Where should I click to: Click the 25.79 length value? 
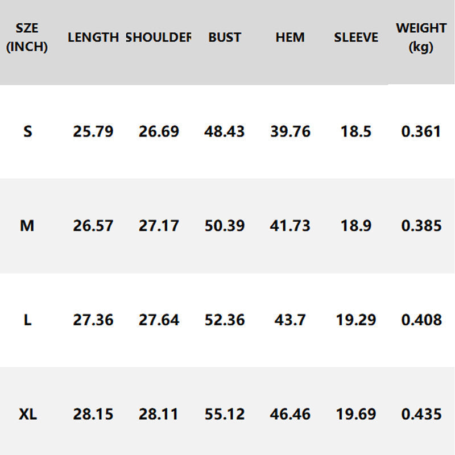tap(93, 132)
